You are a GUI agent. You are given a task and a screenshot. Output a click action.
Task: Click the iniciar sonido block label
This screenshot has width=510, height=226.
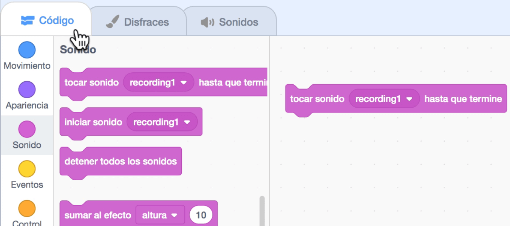[93, 122]
